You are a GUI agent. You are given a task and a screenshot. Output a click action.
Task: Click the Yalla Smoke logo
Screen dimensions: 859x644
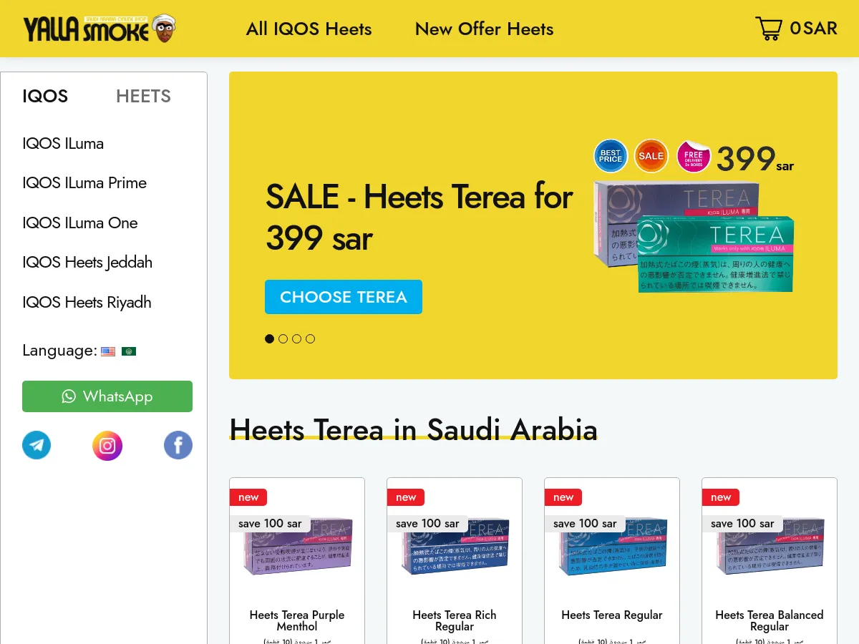point(100,29)
